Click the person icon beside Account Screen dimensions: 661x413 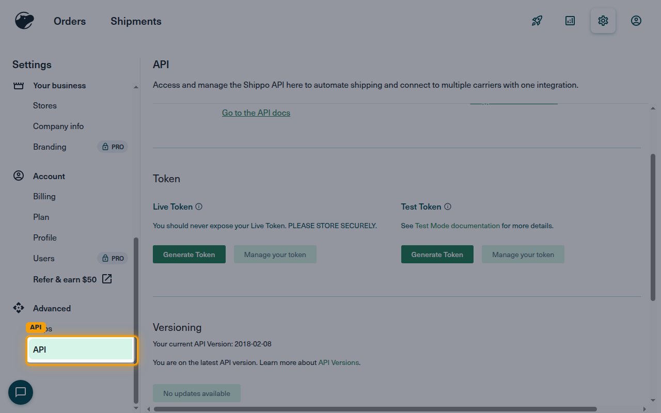(19, 176)
